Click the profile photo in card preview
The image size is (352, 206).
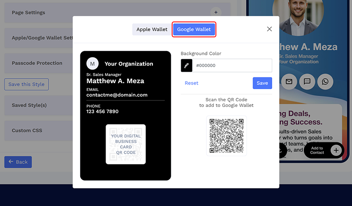coord(298,16)
